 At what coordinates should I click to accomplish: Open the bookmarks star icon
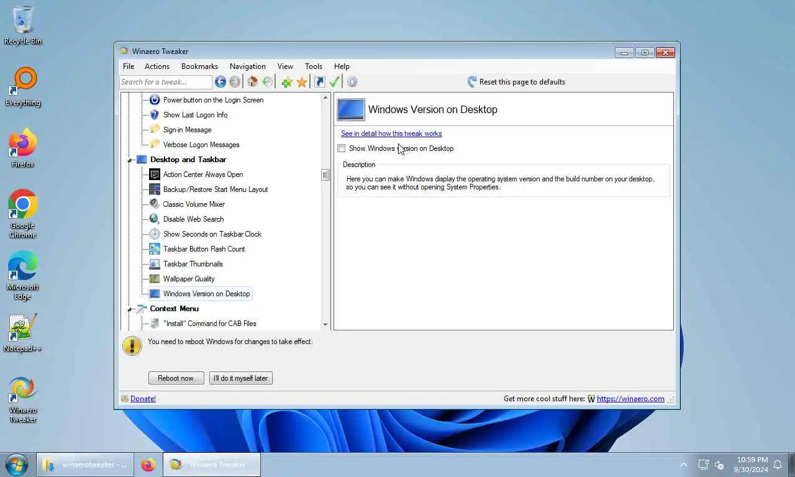point(302,82)
